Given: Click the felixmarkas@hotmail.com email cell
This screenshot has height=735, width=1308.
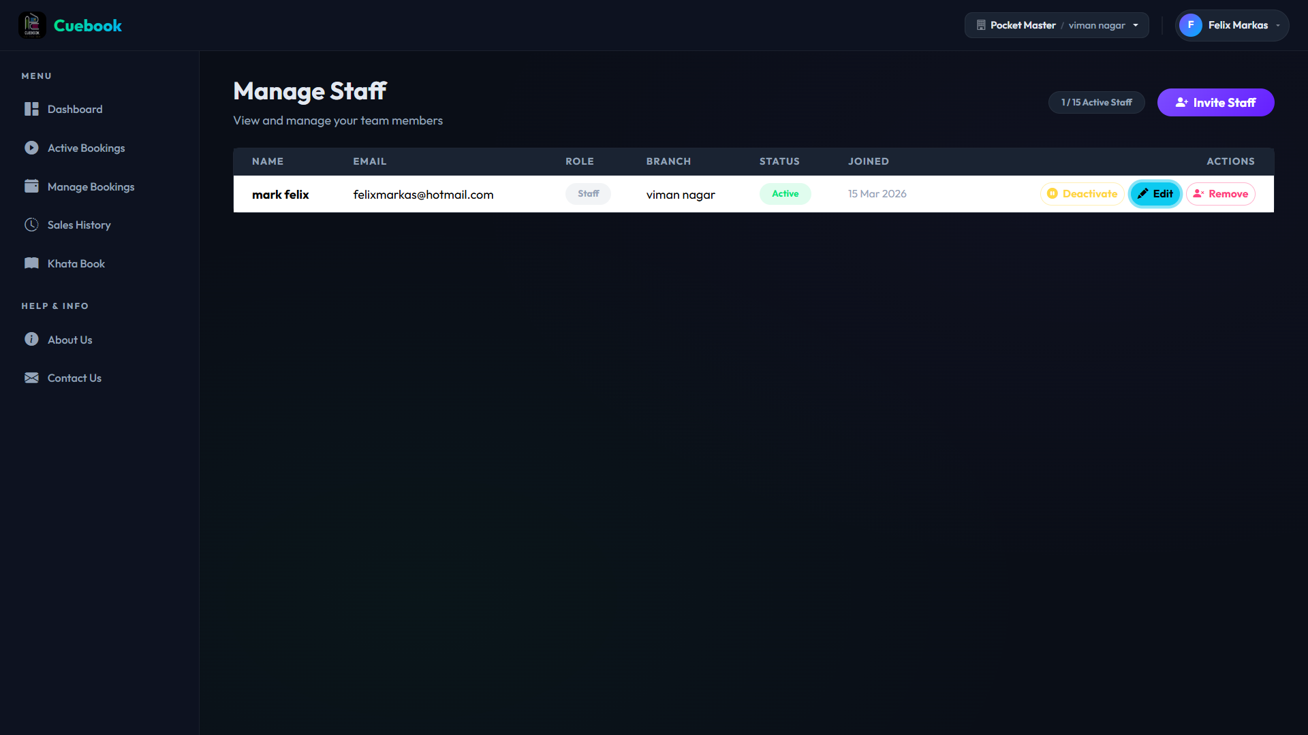Looking at the screenshot, I should [x=423, y=195].
